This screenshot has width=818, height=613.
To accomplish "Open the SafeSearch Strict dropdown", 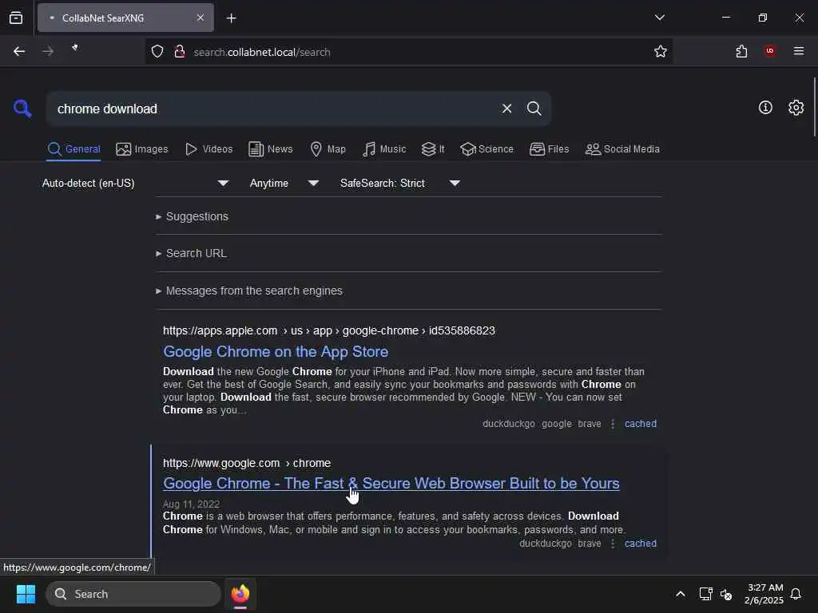I will point(399,183).
